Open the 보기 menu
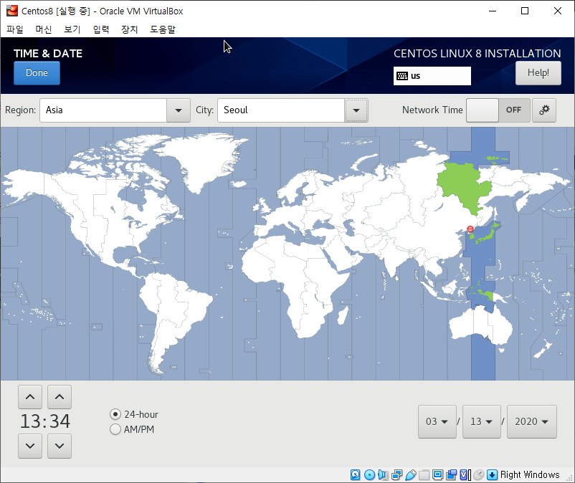Viewport: 575px width, 483px height. (x=72, y=29)
